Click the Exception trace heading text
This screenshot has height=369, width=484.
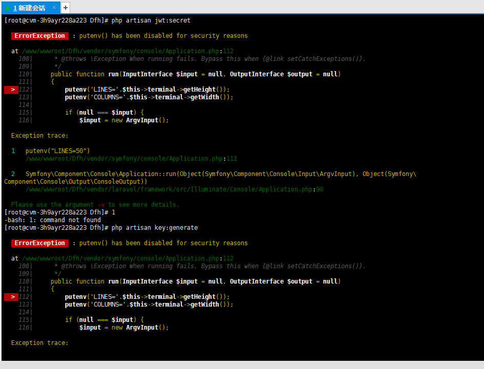click(x=38, y=135)
